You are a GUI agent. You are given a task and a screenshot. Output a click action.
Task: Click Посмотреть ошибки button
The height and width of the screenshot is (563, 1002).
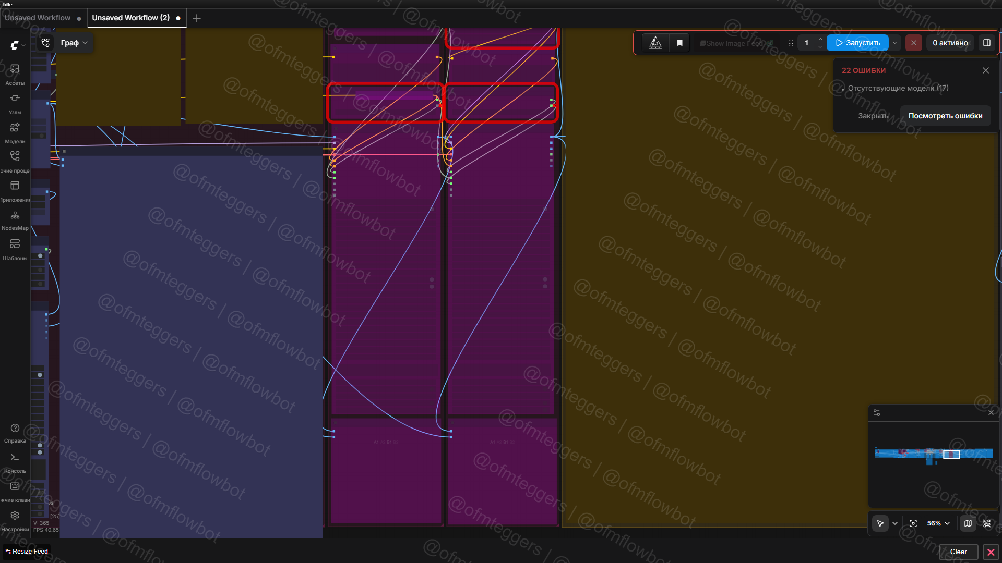(x=945, y=116)
